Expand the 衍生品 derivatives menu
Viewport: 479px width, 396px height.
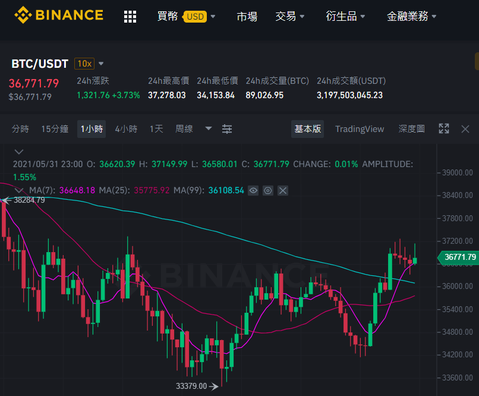click(345, 16)
